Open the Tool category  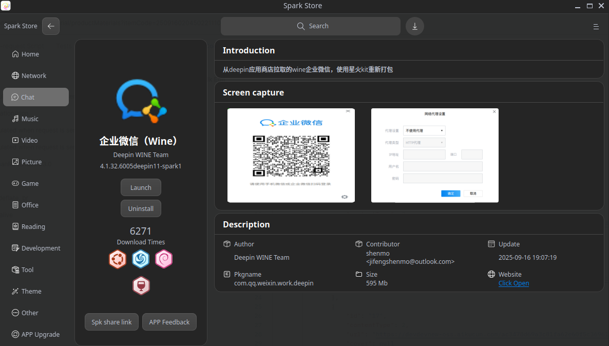(x=36, y=270)
